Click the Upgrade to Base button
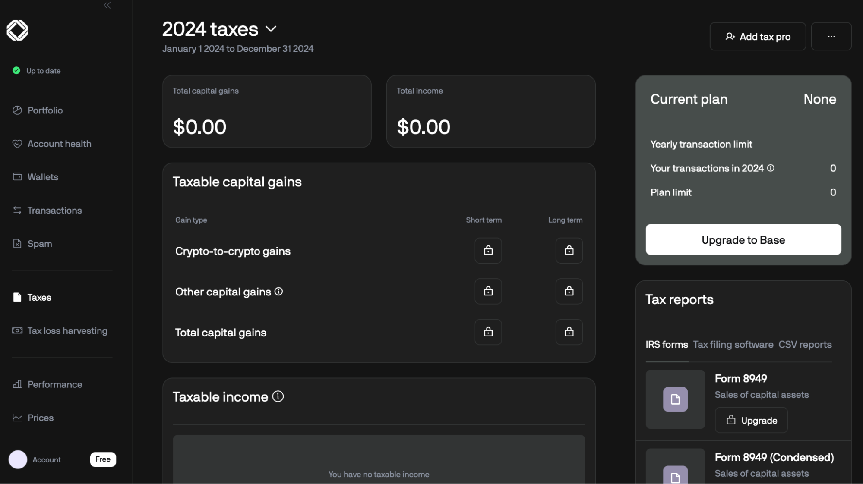The width and height of the screenshot is (863, 484). coord(743,239)
